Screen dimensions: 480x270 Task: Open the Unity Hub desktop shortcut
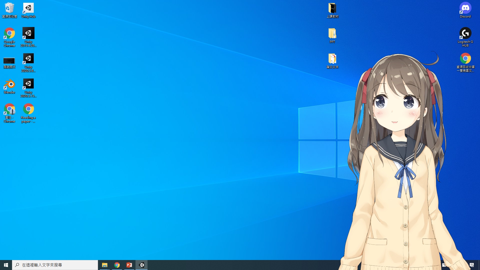point(28,8)
